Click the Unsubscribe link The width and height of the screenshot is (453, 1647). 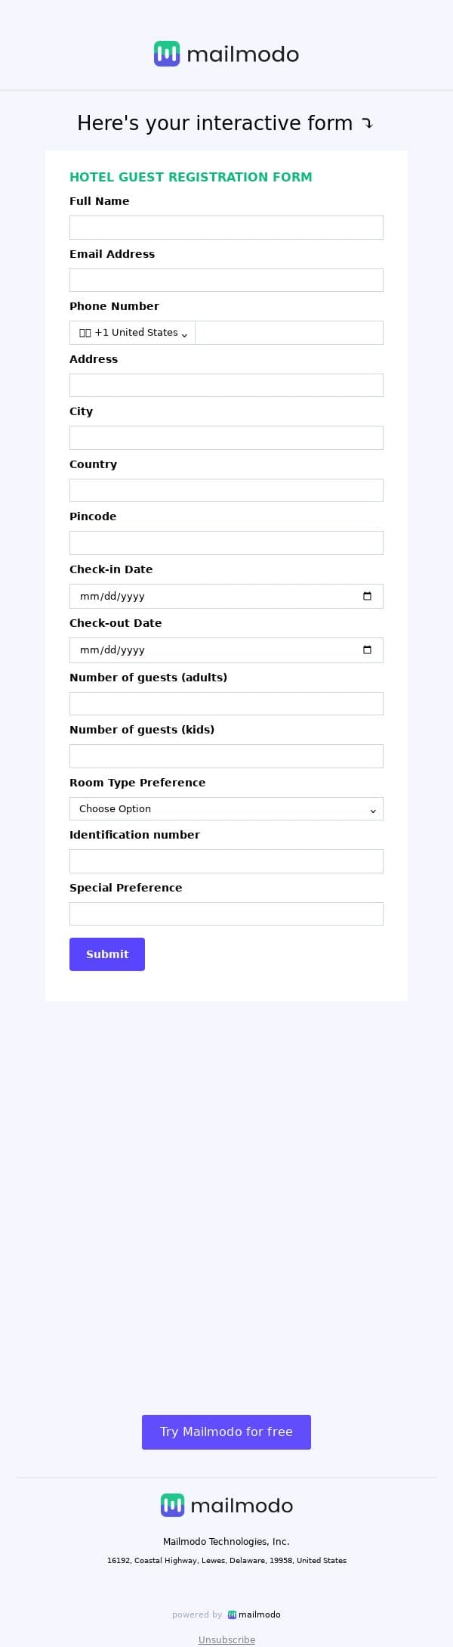tap(226, 1639)
